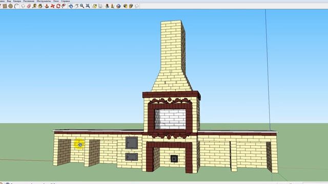Open the Инструменты menu
This screenshot has height=184, width=328.
coord(44,1)
